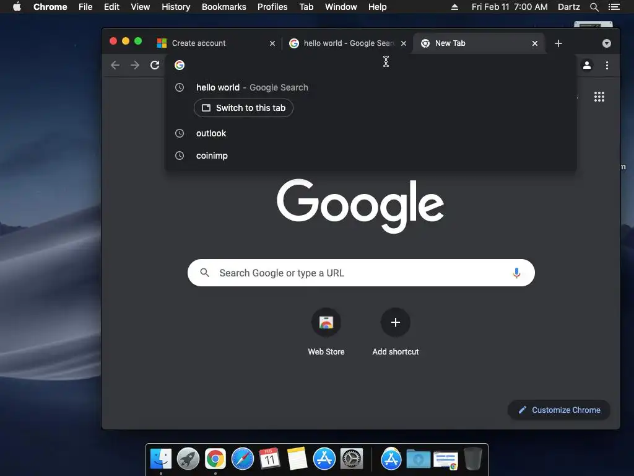634x476 pixels.
Task: Open the View menu
Action: coord(141,7)
